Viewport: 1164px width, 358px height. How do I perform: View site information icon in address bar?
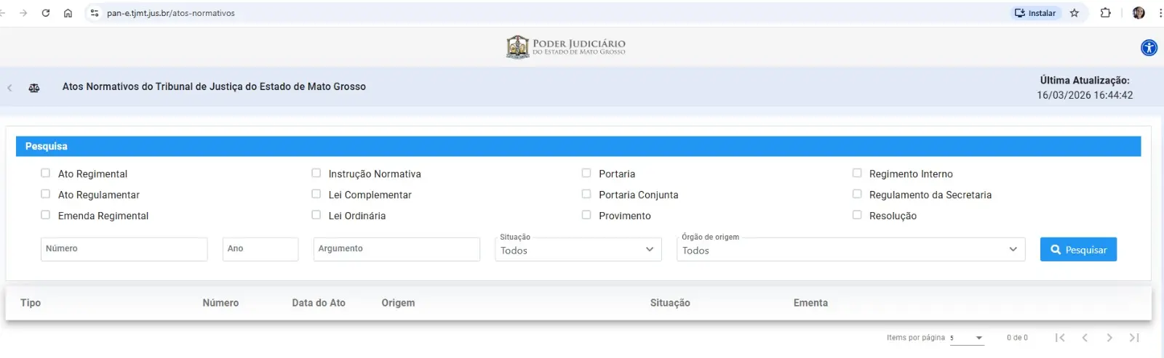point(95,13)
